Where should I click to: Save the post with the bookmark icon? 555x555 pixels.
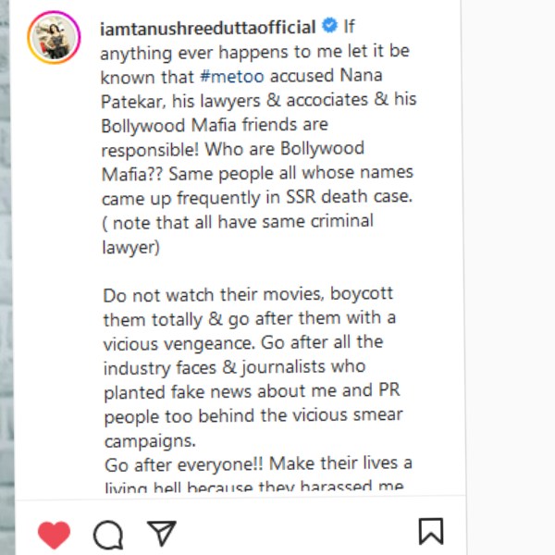[431, 531]
